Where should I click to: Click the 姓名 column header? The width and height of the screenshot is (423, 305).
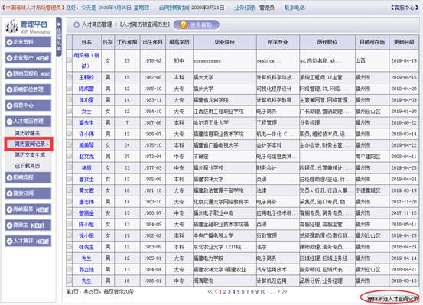click(x=86, y=42)
